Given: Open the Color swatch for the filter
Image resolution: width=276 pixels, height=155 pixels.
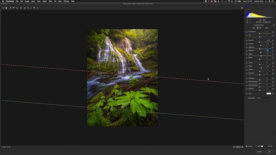Looking at the screenshot, I should pos(269,94).
